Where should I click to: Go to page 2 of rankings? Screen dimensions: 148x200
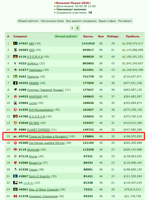click(78, 28)
